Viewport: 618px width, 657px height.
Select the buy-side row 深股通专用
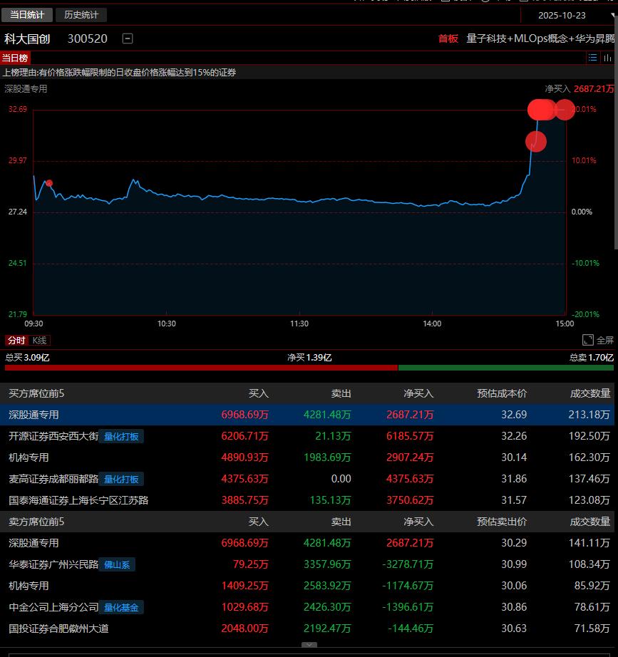(x=307, y=415)
